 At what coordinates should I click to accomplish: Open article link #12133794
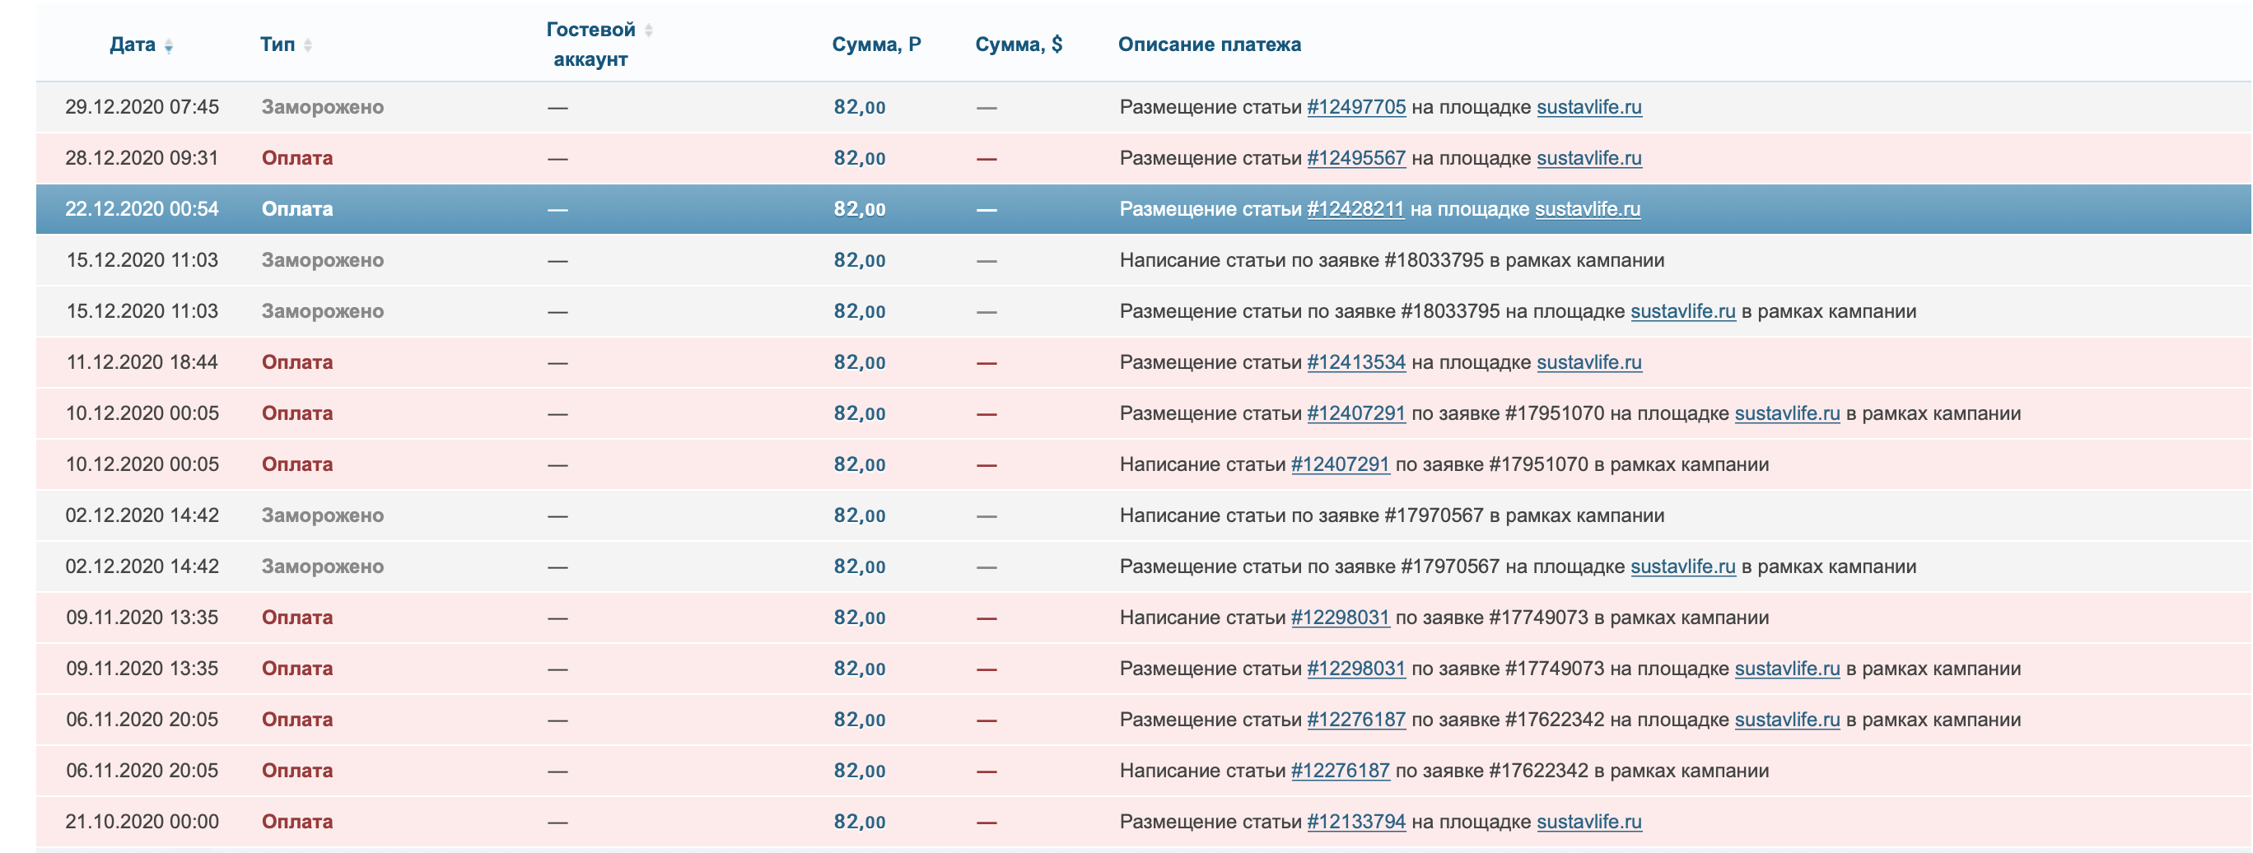pyautogui.click(x=1355, y=822)
